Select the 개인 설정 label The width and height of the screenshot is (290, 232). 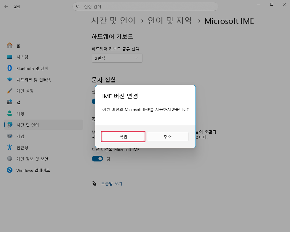click(25, 91)
